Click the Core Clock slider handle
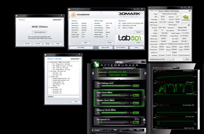The width and height of the screenshot is (204, 134). (x=120, y=95)
